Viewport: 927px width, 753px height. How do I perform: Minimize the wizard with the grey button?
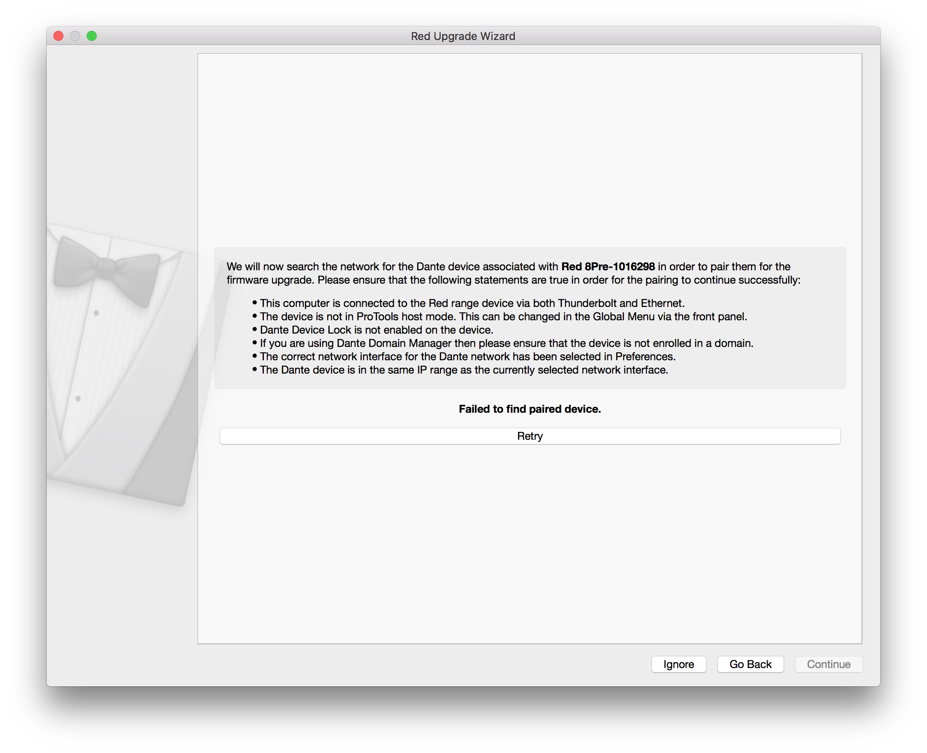point(75,36)
